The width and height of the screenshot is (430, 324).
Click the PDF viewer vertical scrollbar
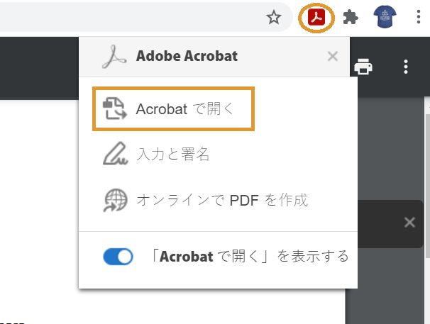point(427,186)
